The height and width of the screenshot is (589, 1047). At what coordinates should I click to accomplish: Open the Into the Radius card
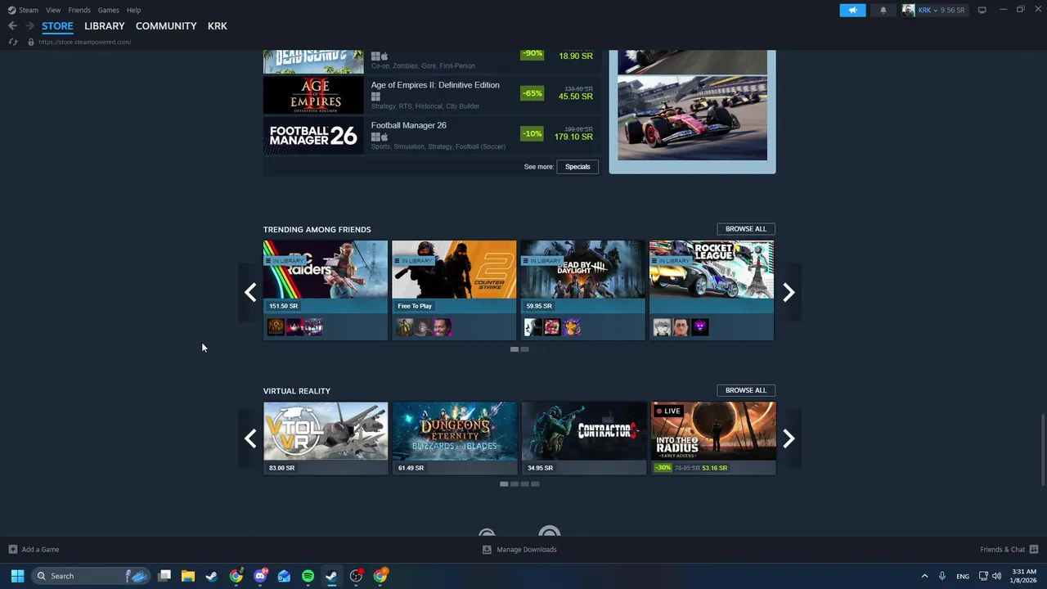tap(712, 438)
